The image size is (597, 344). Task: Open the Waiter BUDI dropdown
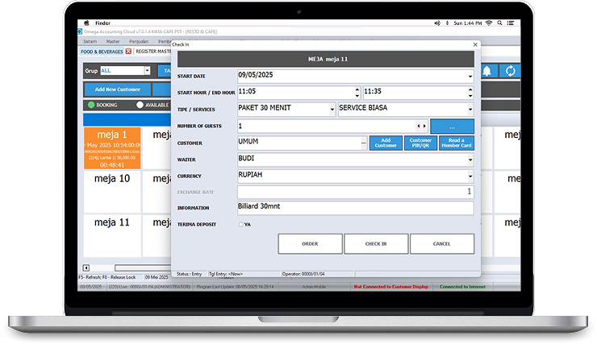pyautogui.click(x=470, y=160)
